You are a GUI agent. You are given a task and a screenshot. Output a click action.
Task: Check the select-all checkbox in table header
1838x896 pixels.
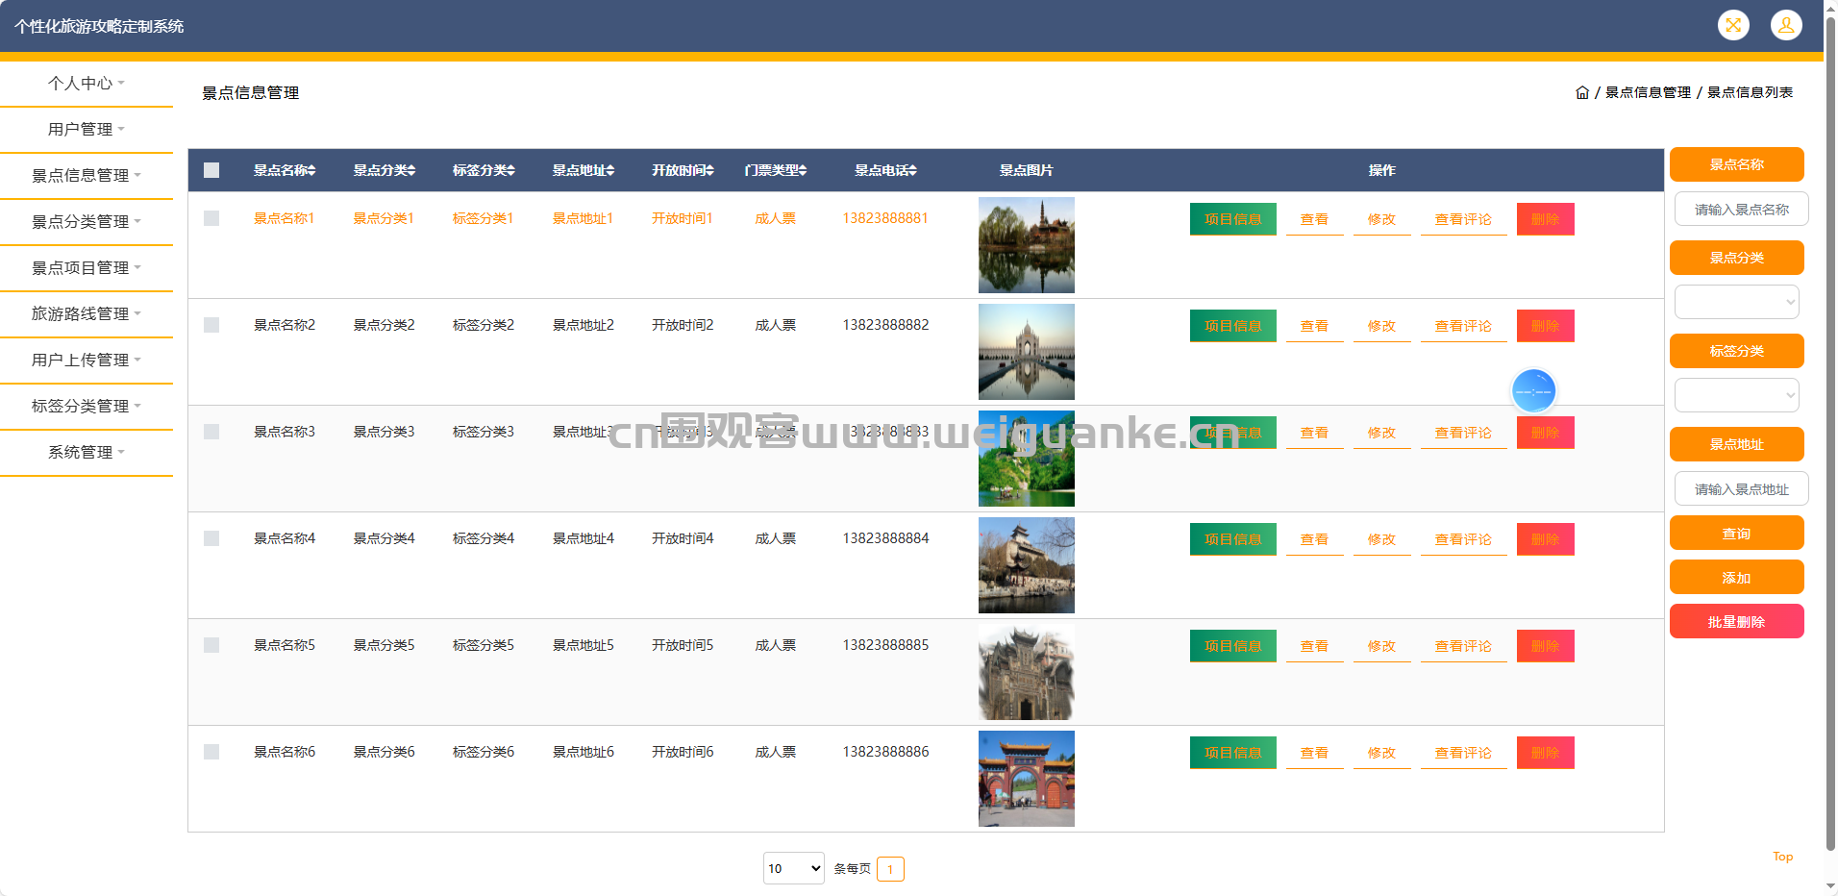pyautogui.click(x=211, y=170)
